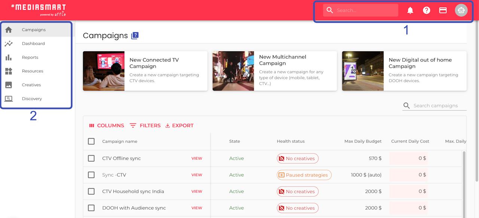Click the No creatives badge for DOOH campaign

click(298, 208)
